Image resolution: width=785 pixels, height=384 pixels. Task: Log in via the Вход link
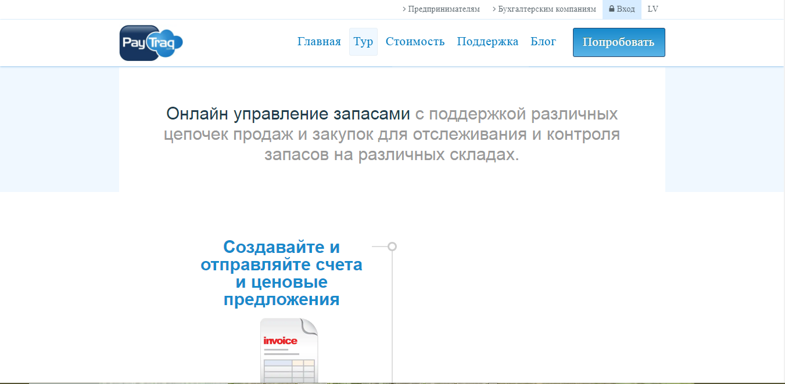(x=625, y=9)
